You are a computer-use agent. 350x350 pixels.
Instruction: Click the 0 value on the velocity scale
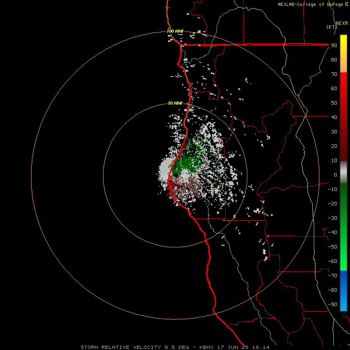pos(336,175)
